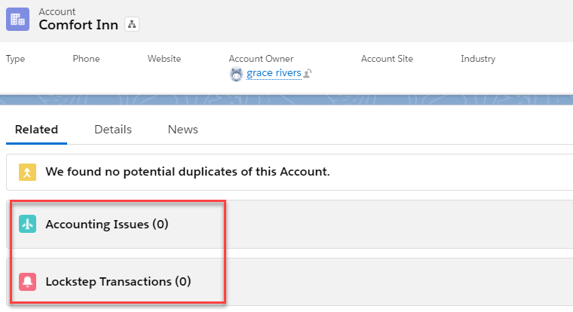This screenshot has height=312, width=573.
Task: Click the Industry field label
Action: (478, 59)
